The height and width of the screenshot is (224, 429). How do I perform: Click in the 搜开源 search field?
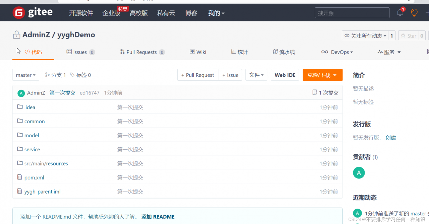352,13
